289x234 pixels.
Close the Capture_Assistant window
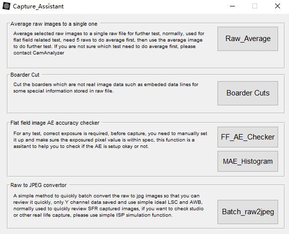278,6
